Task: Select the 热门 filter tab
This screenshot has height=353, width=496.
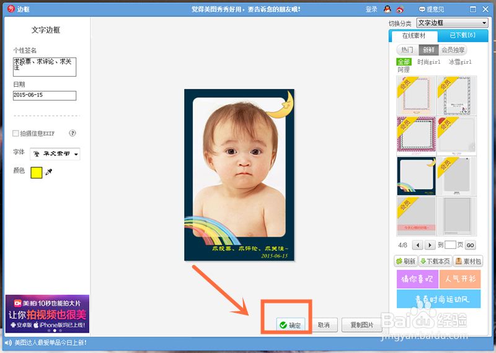Action: tap(407, 50)
